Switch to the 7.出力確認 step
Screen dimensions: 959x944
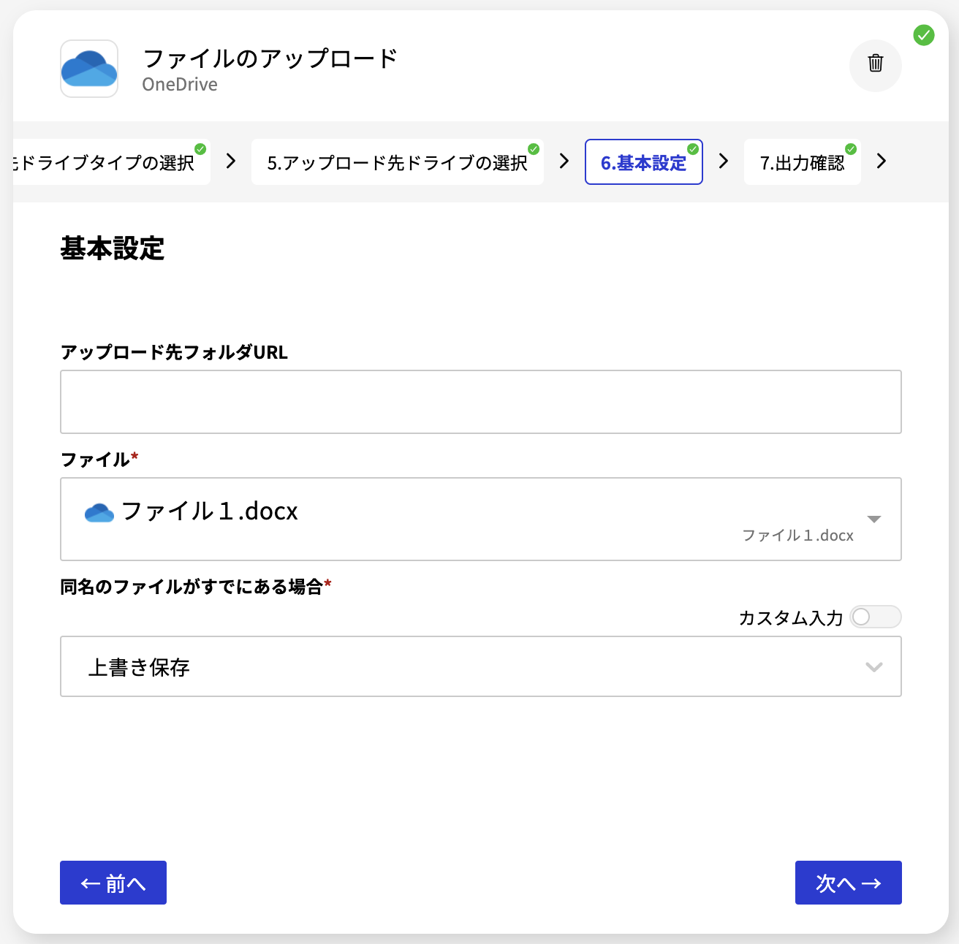(802, 161)
